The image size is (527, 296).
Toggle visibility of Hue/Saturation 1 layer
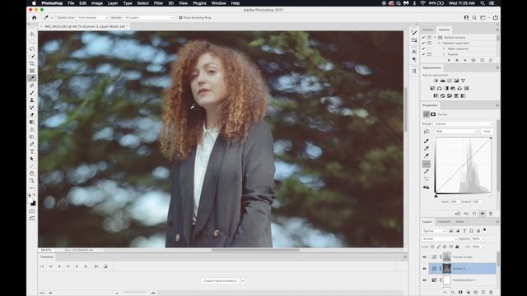(x=425, y=280)
